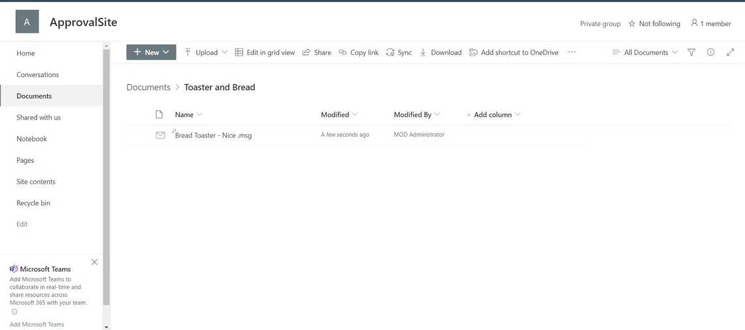Click the ApprovalSite site title
Image resolution: width=745 pixels, height=330 pixels.
click(x=83, y=22)
